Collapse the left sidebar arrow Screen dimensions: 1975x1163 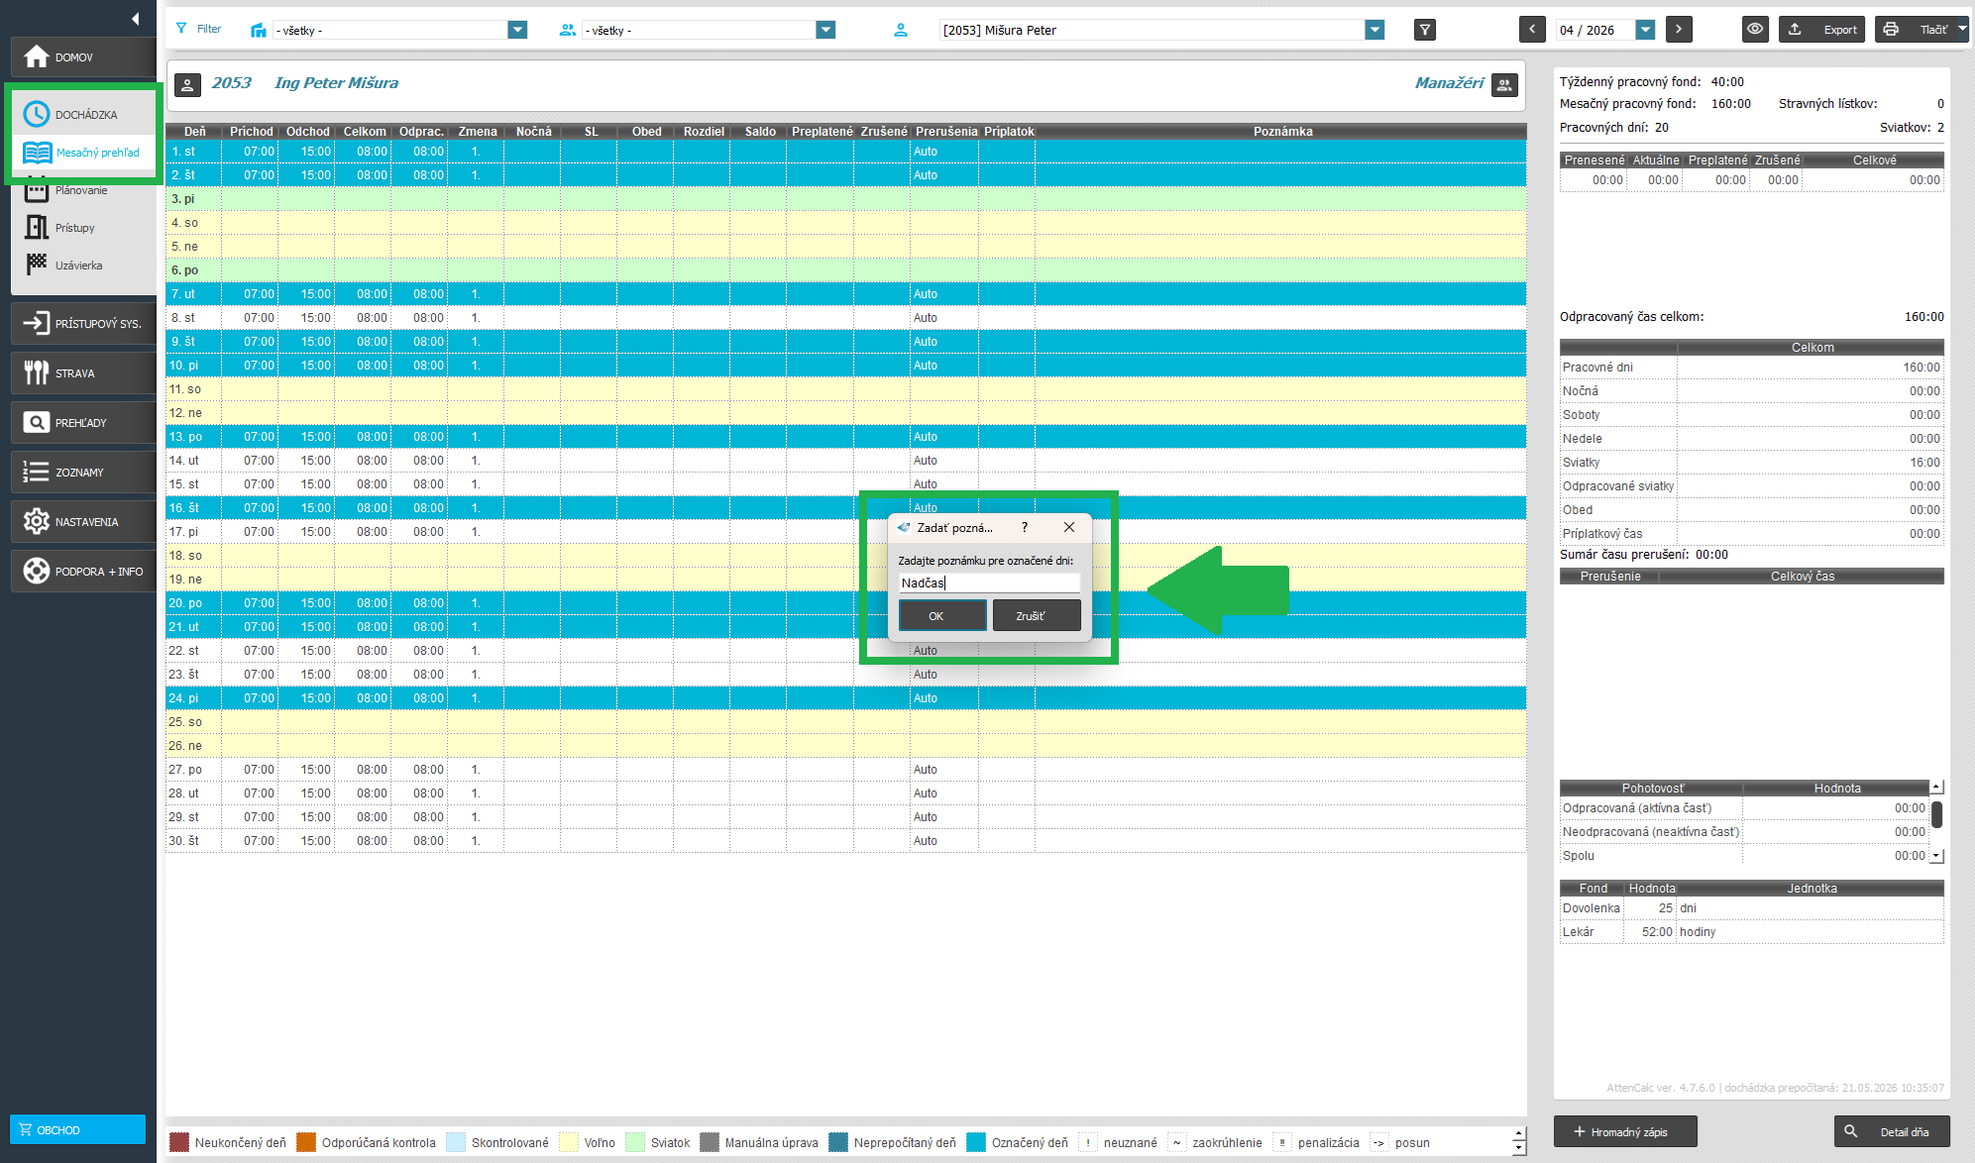pos(135,18)
